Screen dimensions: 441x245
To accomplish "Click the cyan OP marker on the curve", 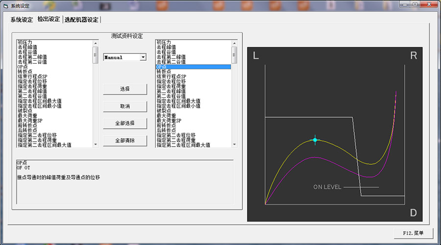I will click(315, 140).
